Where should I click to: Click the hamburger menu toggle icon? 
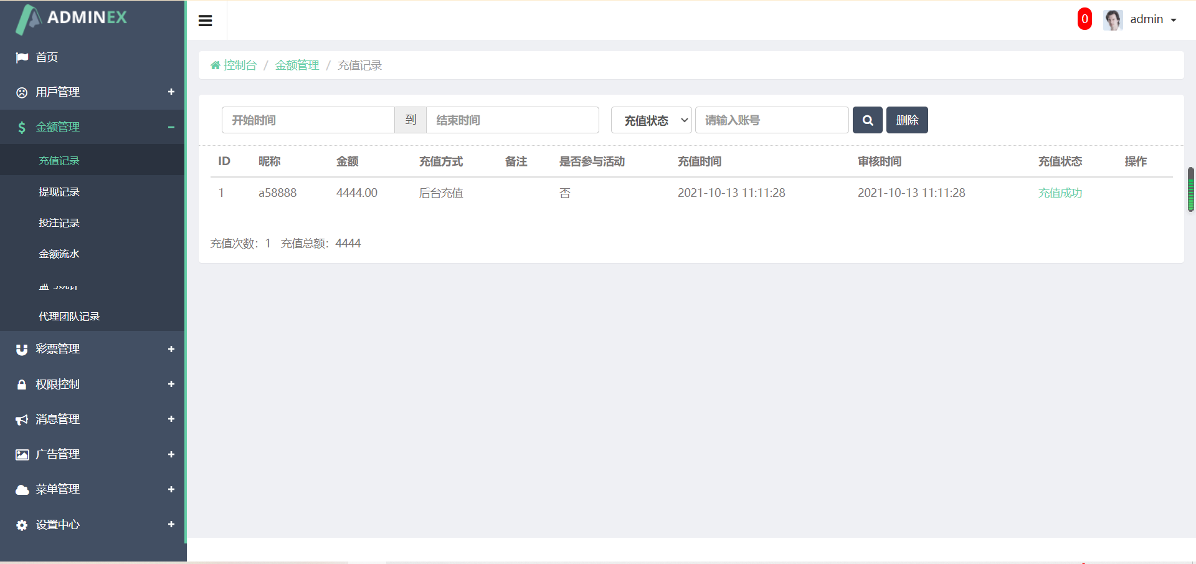click(x=205, y=21)
